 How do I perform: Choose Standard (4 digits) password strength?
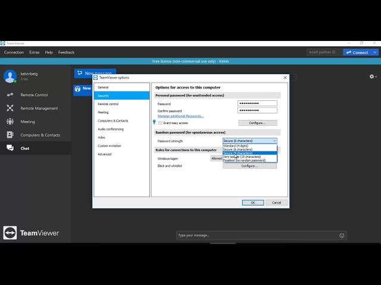[250, 146]
